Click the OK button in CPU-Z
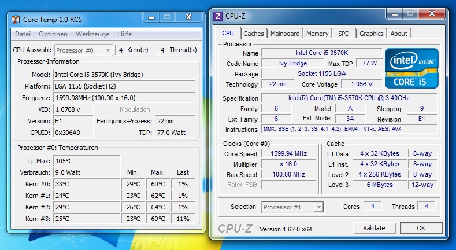The height and width of the screenshot is (250, 456). click(421, 228)
